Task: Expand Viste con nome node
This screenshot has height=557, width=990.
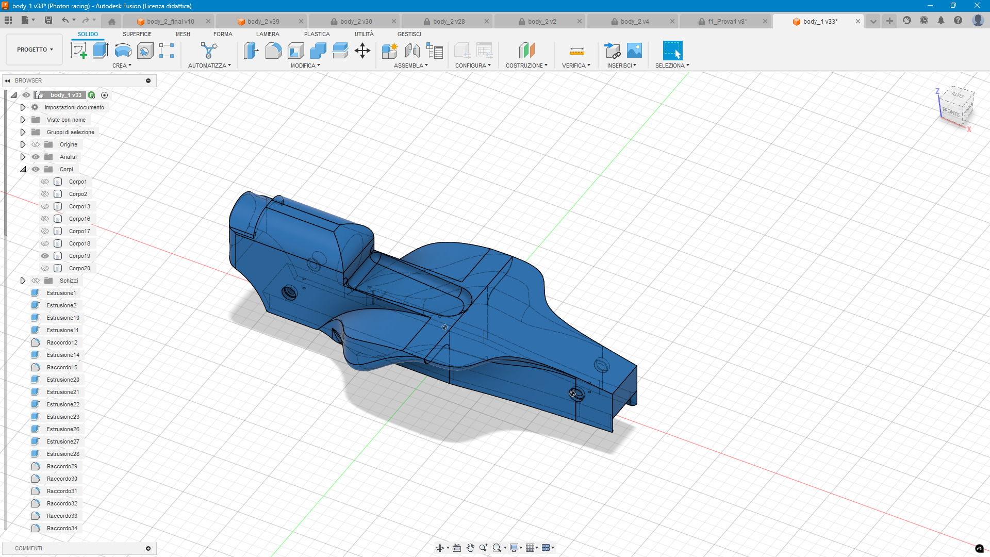Action: coord(23,120)
